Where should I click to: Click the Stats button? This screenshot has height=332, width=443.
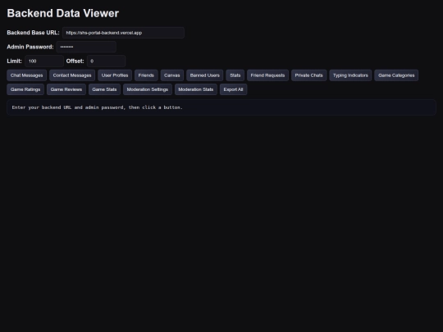coord(235,75)
